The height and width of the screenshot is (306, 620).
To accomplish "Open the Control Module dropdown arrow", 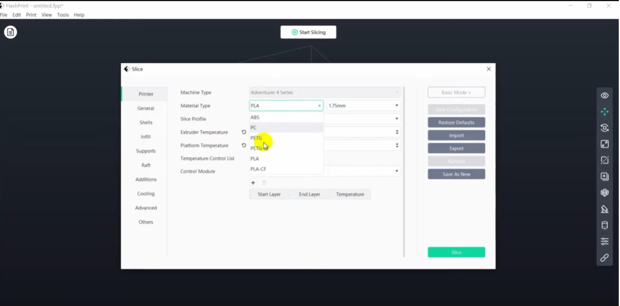I will pos(396,171).
